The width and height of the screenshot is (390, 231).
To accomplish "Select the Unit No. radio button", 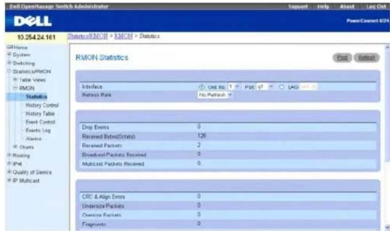I will pyautogui.click(x=201, y=87).
